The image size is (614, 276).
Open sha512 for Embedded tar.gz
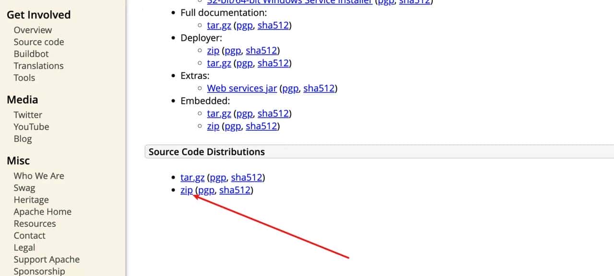tap(273, 114)
